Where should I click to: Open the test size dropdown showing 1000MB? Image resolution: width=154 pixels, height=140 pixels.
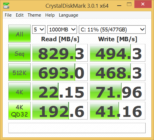coord(62,29)
